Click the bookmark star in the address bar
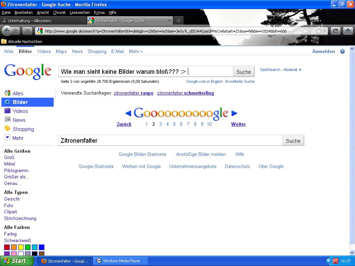This screenshot has width=355, height=266. point(318,31)
